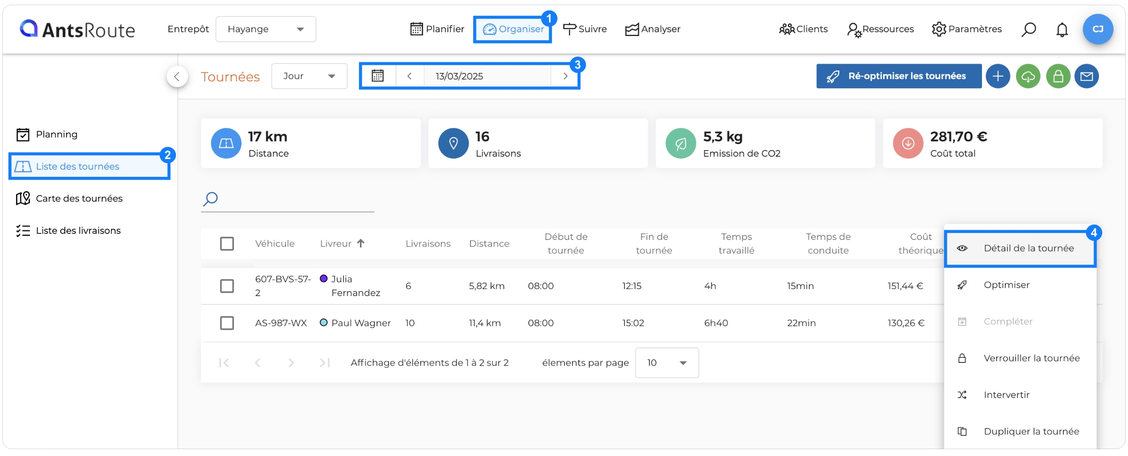Go to next day arrow
1128x456 pixels.
tap(565, 76)
